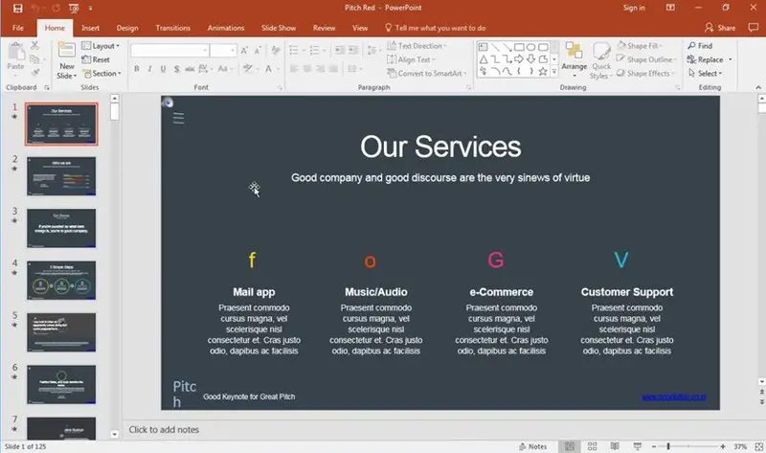Viewport: 766px width, 453px height.
Task: Open the Select dropdown in Editing
Action: 706,74
